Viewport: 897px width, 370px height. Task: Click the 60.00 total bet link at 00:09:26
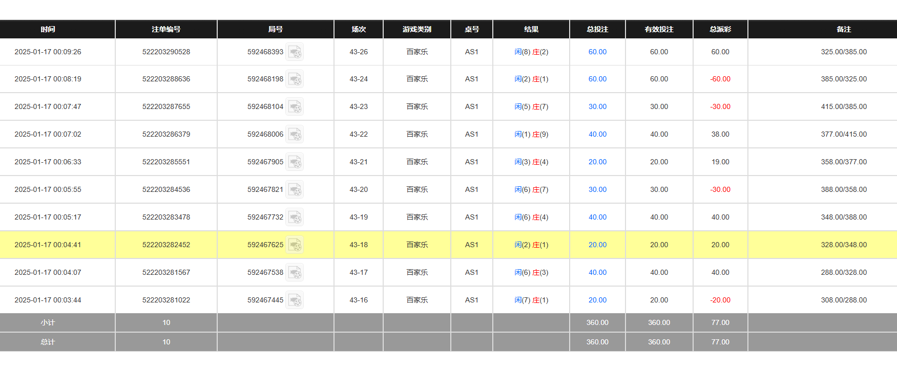(x=597, y=52)
